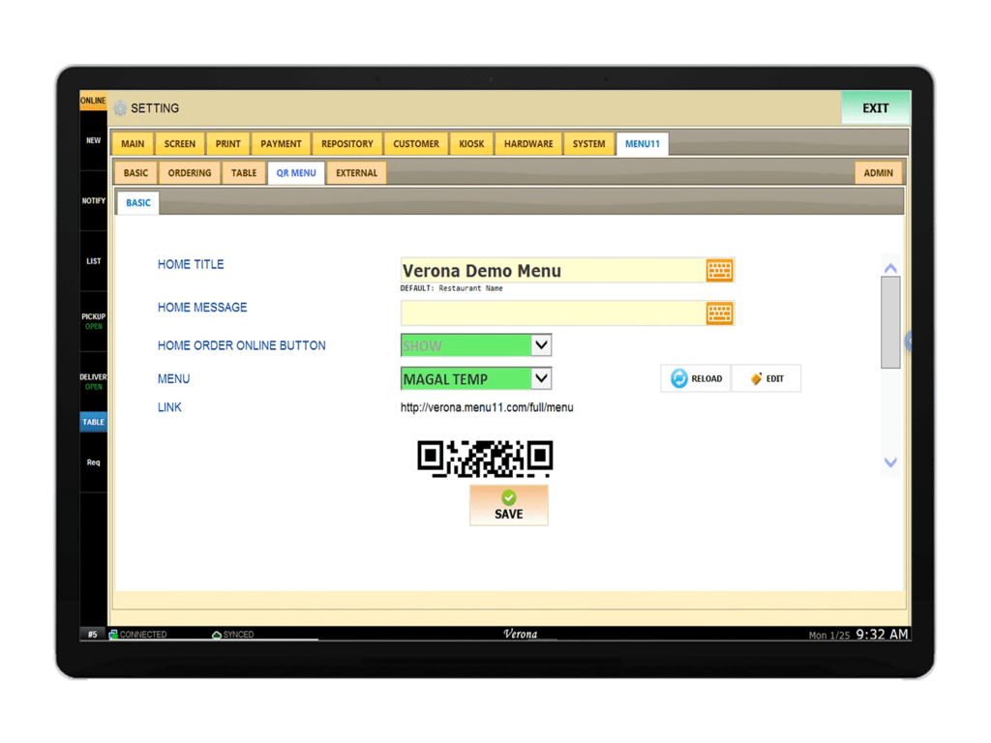Switch to SCREEN tab
The width and height of the screenshot is (991, 743).
(x=179, y=144)
